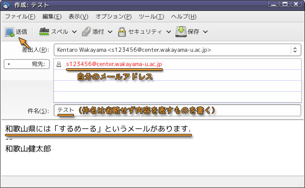The width and height of the screenshot is (305, 188).
Task: Click the padlock Security (セキュリティ) icon
Action: pyautogui.click(x=122, y=32)
